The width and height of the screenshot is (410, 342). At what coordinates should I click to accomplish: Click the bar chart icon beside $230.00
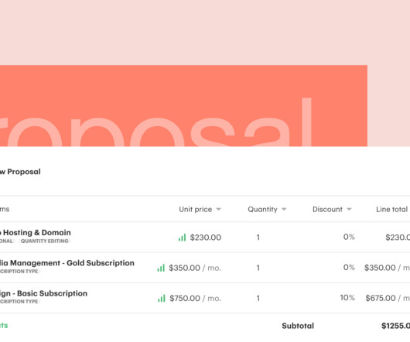point(182,238)
